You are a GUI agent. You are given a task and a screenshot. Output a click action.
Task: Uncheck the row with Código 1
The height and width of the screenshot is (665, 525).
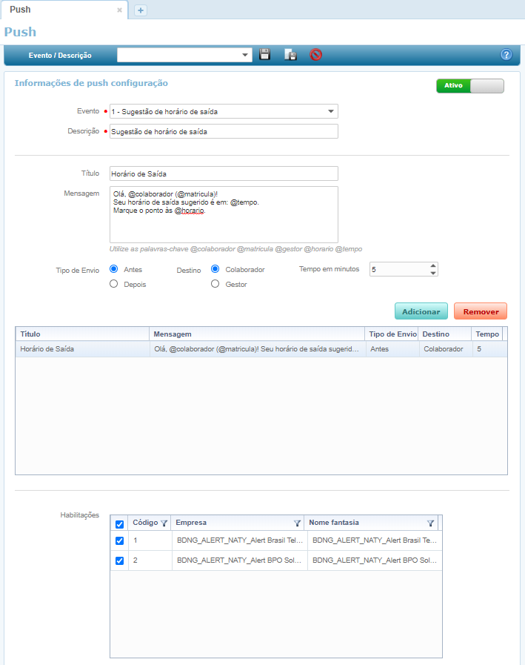[x=120, y=541]
